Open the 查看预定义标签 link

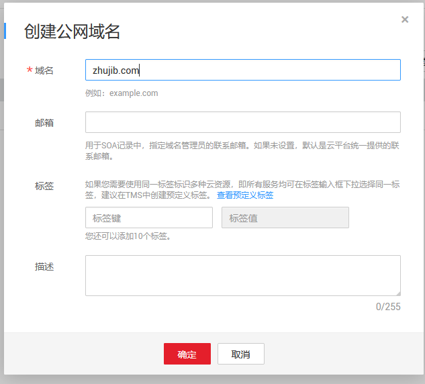(x=245, y=195)
